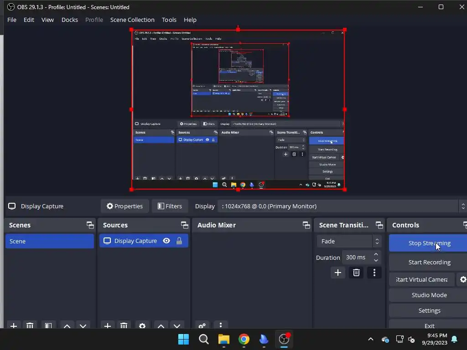Open the Edit menu

[x=29, y=20]
